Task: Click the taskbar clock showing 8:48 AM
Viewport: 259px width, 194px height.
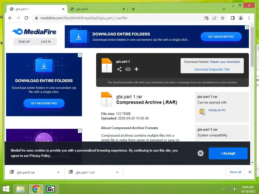Action: [248, 189]
